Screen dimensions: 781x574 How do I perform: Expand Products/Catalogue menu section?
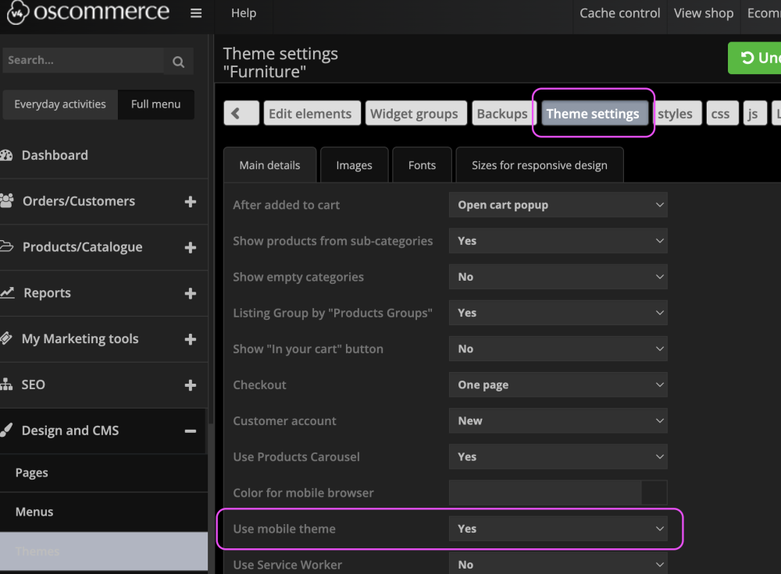coord(190,248)
